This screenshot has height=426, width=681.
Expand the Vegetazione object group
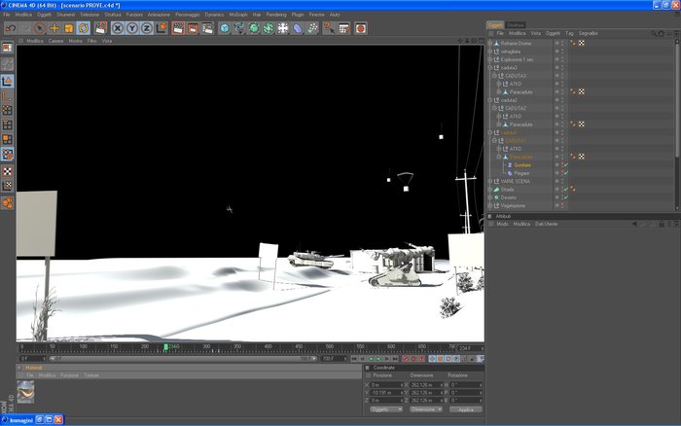click(x=490, y=206)
